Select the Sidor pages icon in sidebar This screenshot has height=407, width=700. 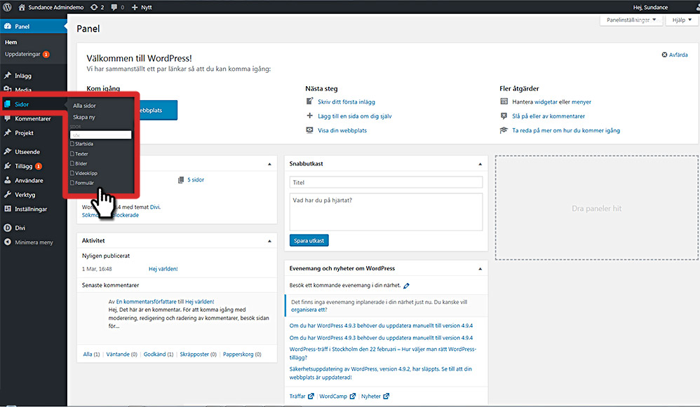pyautogui.click(x=8, y=104)
